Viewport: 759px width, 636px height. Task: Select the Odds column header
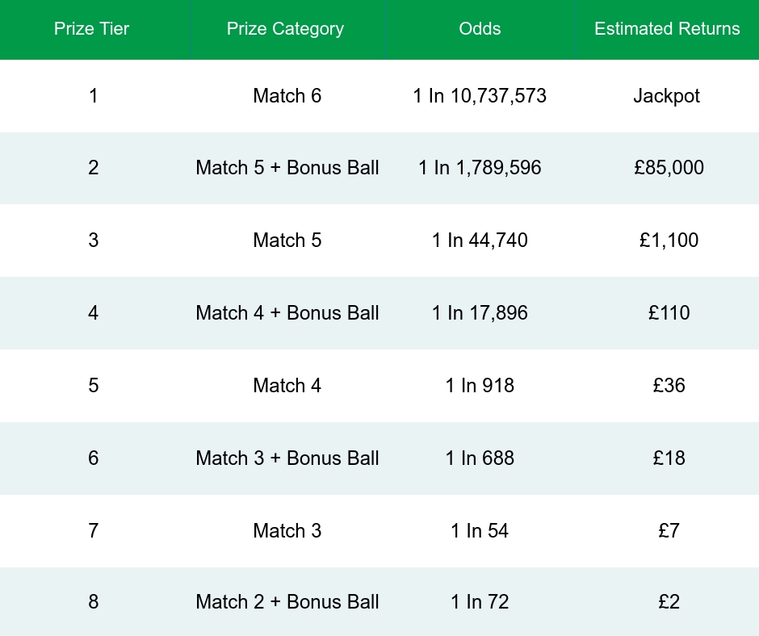[x=480, y=29]
